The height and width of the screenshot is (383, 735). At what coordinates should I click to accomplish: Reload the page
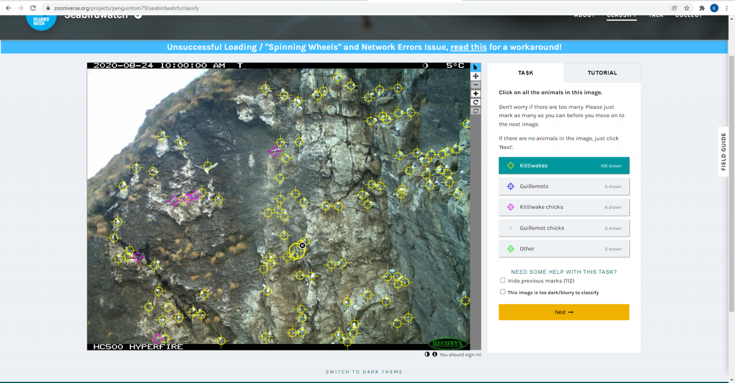(33, 8)
